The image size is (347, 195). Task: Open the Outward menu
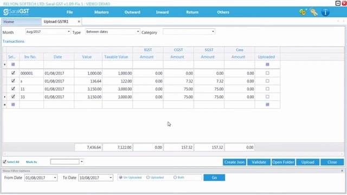132,12
